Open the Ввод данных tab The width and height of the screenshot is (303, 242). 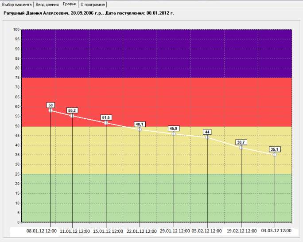pyautogui.click(x=47, y=4)
